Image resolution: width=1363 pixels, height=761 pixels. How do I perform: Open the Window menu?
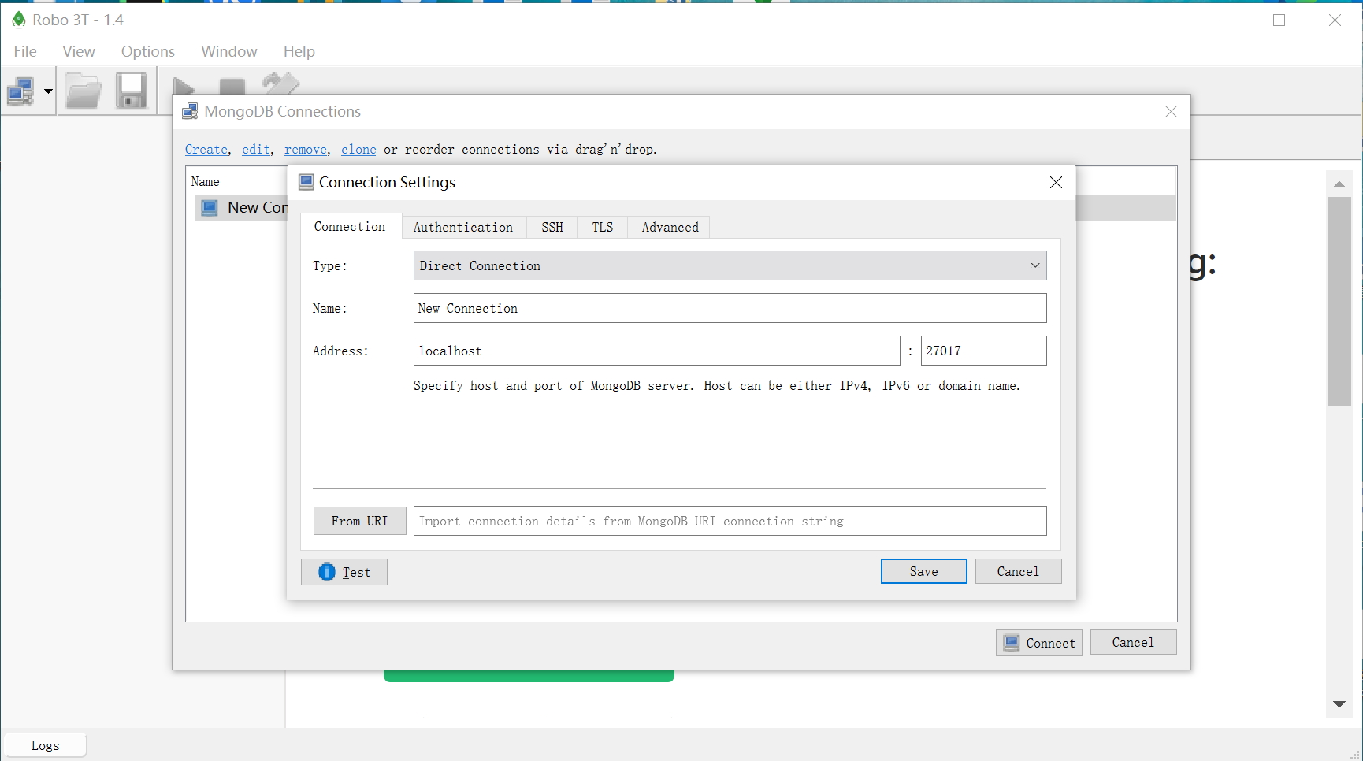229,51
